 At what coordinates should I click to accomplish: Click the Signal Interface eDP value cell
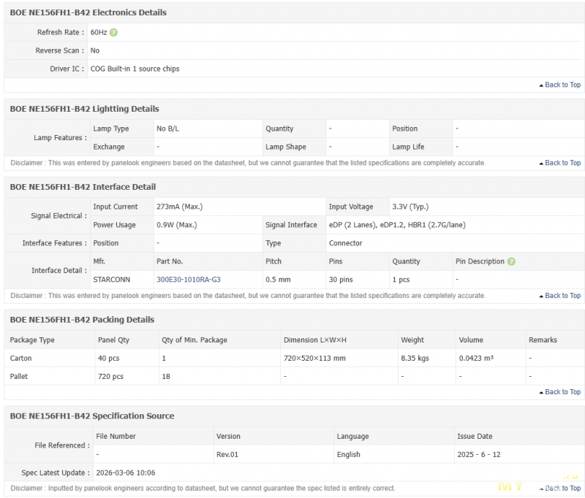coord(396,225)
